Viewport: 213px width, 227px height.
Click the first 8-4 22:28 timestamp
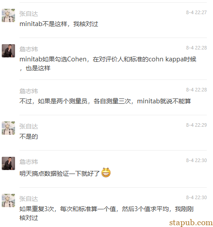196,48
